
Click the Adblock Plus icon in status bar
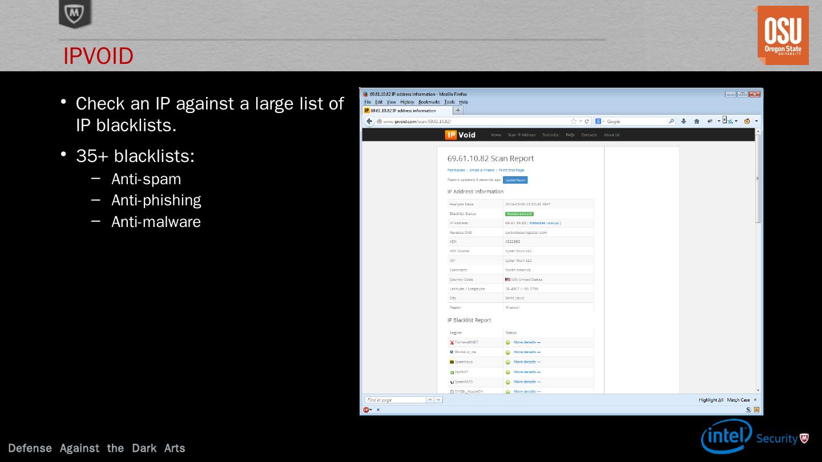pos(366,410)
